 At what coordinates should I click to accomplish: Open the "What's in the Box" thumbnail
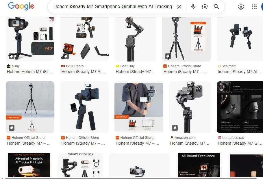[81, 165]
